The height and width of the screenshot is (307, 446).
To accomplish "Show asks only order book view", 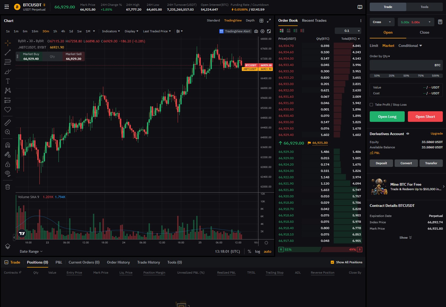I will coord(302,31).
